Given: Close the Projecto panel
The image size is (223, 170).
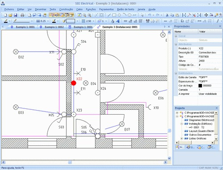Looking at the screenshot, I should click(x=216, y=108).
